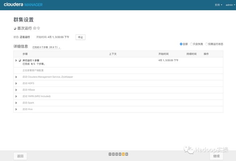Go to wizard step 4 badge
The image size is (236, 161).
click(x=120, y=154)
